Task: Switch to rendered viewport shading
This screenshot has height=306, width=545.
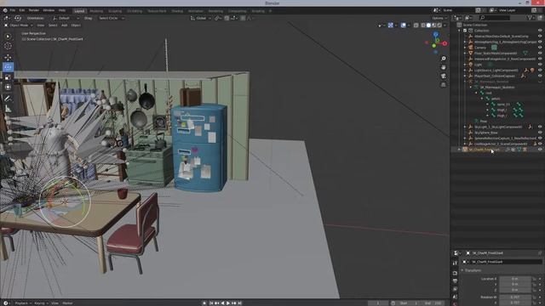Action: pos(439,25)
